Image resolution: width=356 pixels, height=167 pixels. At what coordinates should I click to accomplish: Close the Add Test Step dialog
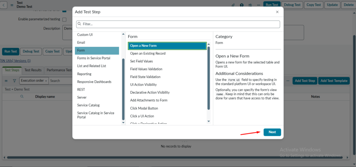(277, 12)
